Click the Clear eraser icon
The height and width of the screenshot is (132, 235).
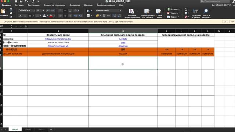pyautogui.click(x=186, y=17)
